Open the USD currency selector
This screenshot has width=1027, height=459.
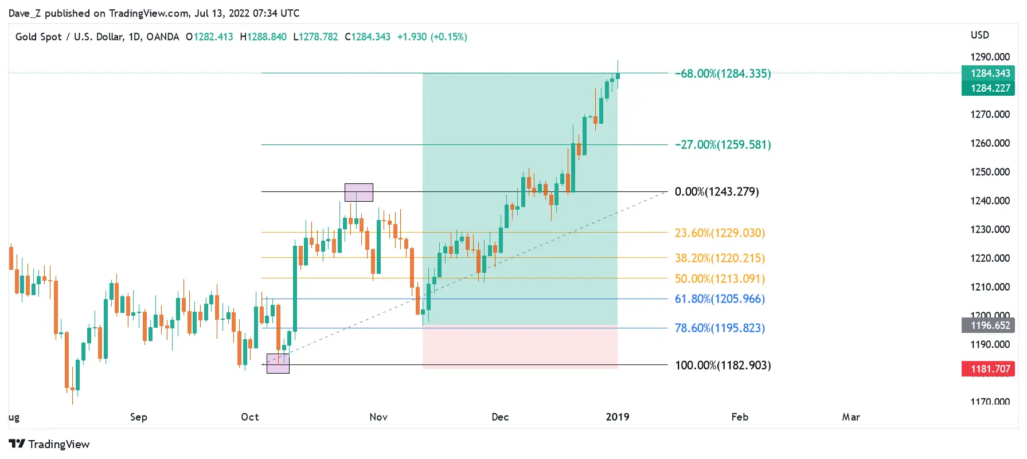pyautogui.click(x=979, y=36)
